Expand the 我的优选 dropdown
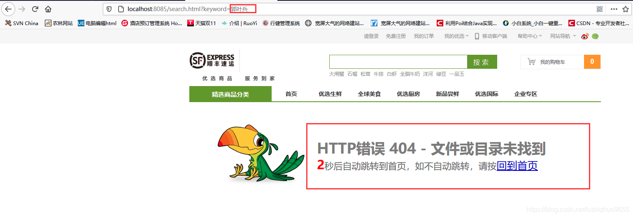 point(456,36)
